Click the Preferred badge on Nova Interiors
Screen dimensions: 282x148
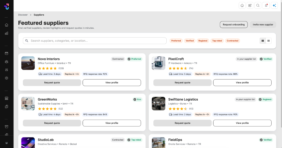[134, 59]
